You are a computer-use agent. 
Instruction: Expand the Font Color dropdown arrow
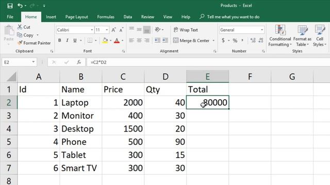[x=123, y=40]
